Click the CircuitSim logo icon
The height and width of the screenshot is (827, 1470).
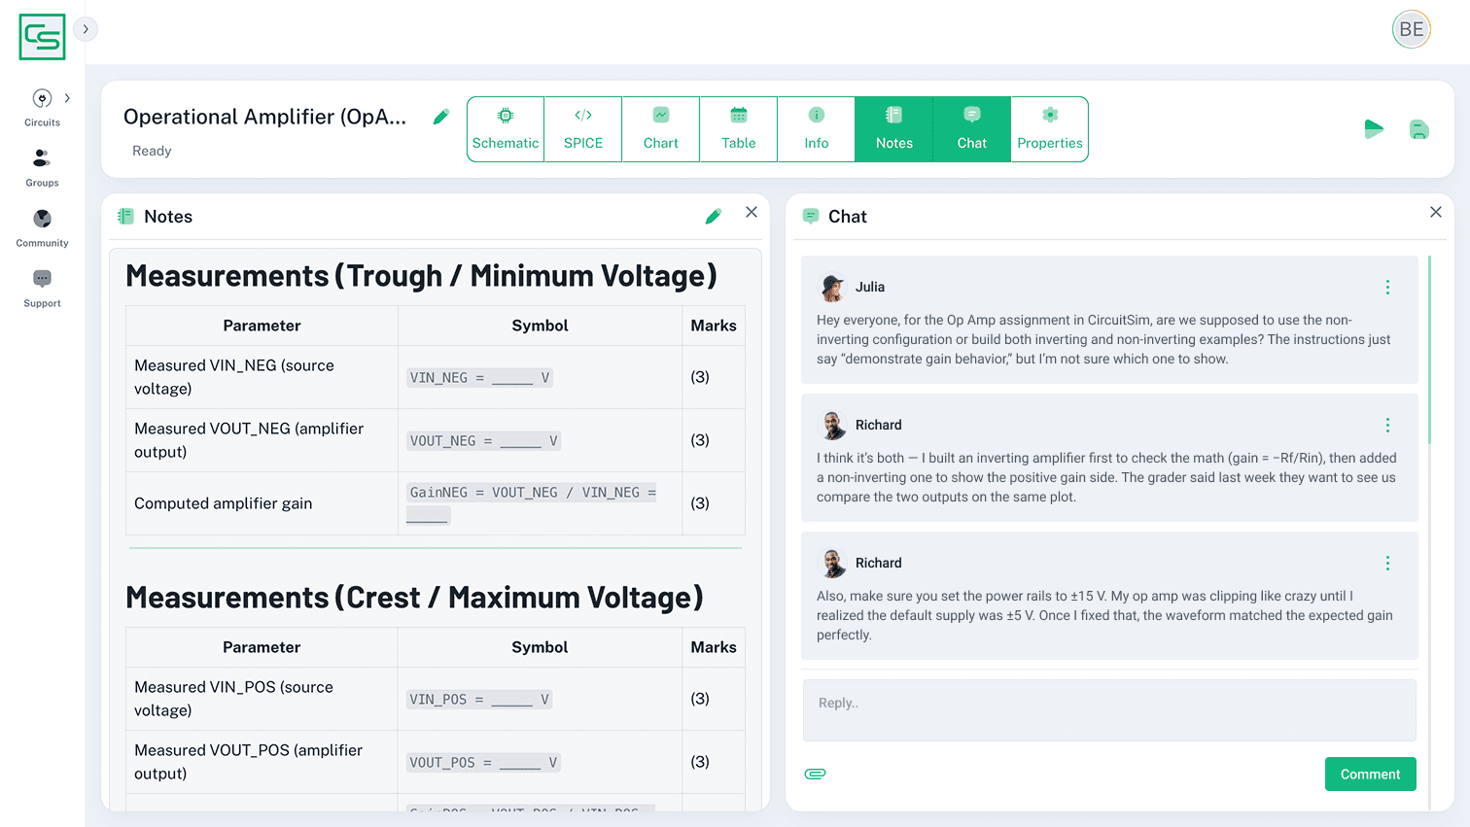click(42, 37)
